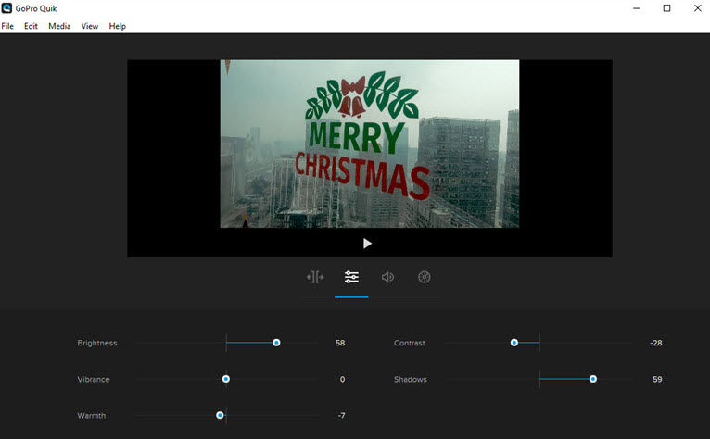Open the Help menu
Screen dimensions: 710x439
tap(118, 26)
